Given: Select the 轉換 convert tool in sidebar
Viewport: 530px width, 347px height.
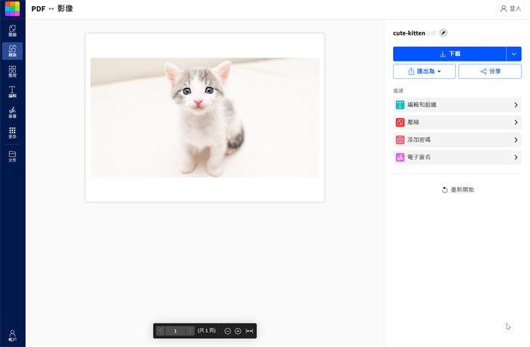Looking at the screenshot, I should (x=12, y=51).
